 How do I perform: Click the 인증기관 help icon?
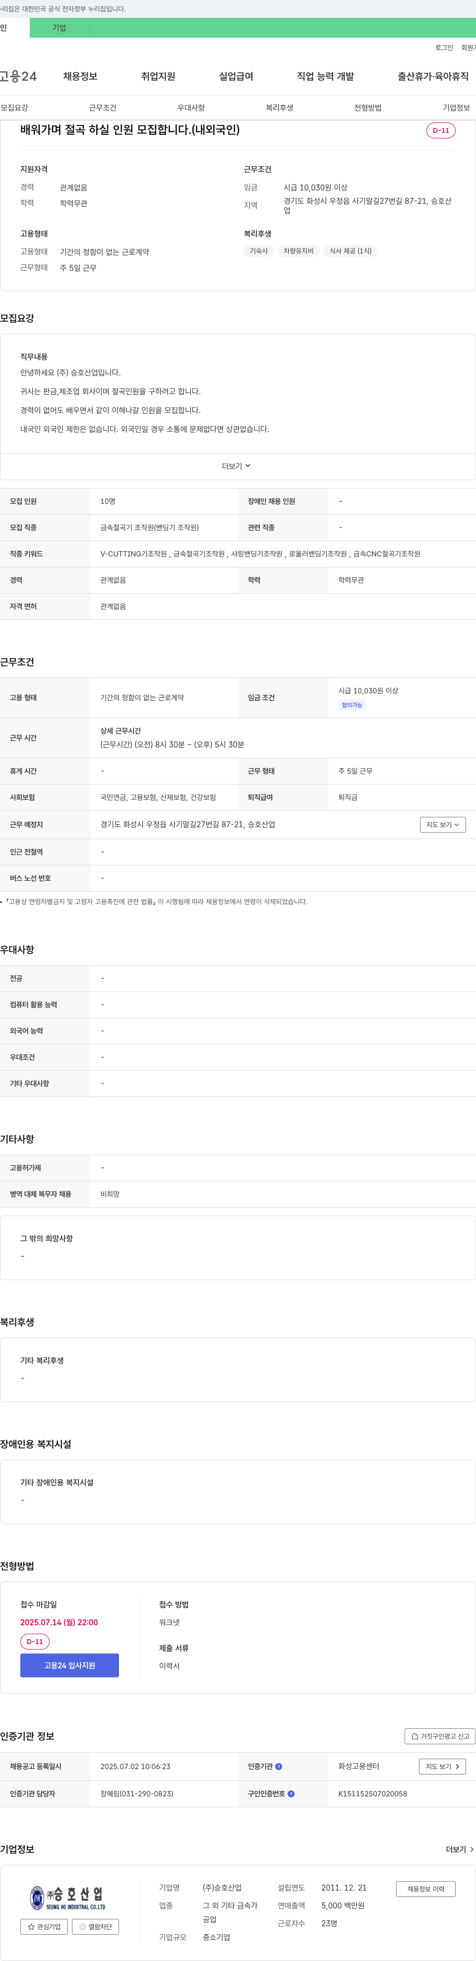click(279, 1766)
